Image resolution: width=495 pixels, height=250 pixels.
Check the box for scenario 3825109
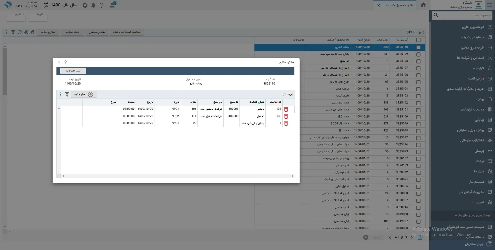[418, 54]
